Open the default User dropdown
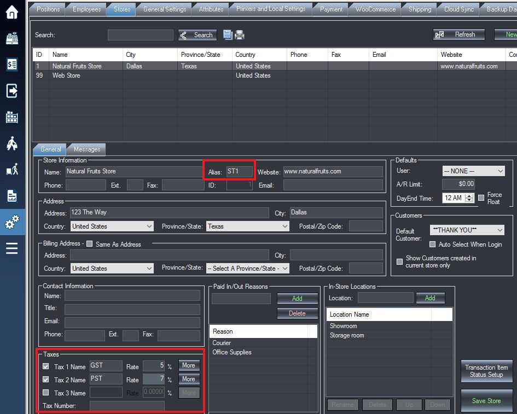 point(473,171)
